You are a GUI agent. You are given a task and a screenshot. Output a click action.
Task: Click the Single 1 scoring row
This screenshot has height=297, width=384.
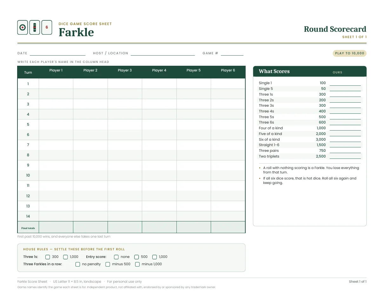(310, 83)
